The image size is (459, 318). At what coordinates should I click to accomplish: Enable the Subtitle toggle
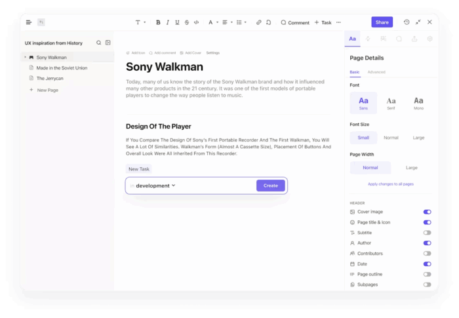point(427,233)
